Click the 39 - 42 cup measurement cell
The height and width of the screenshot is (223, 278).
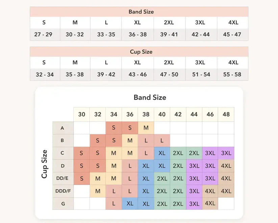pos(106,74)
